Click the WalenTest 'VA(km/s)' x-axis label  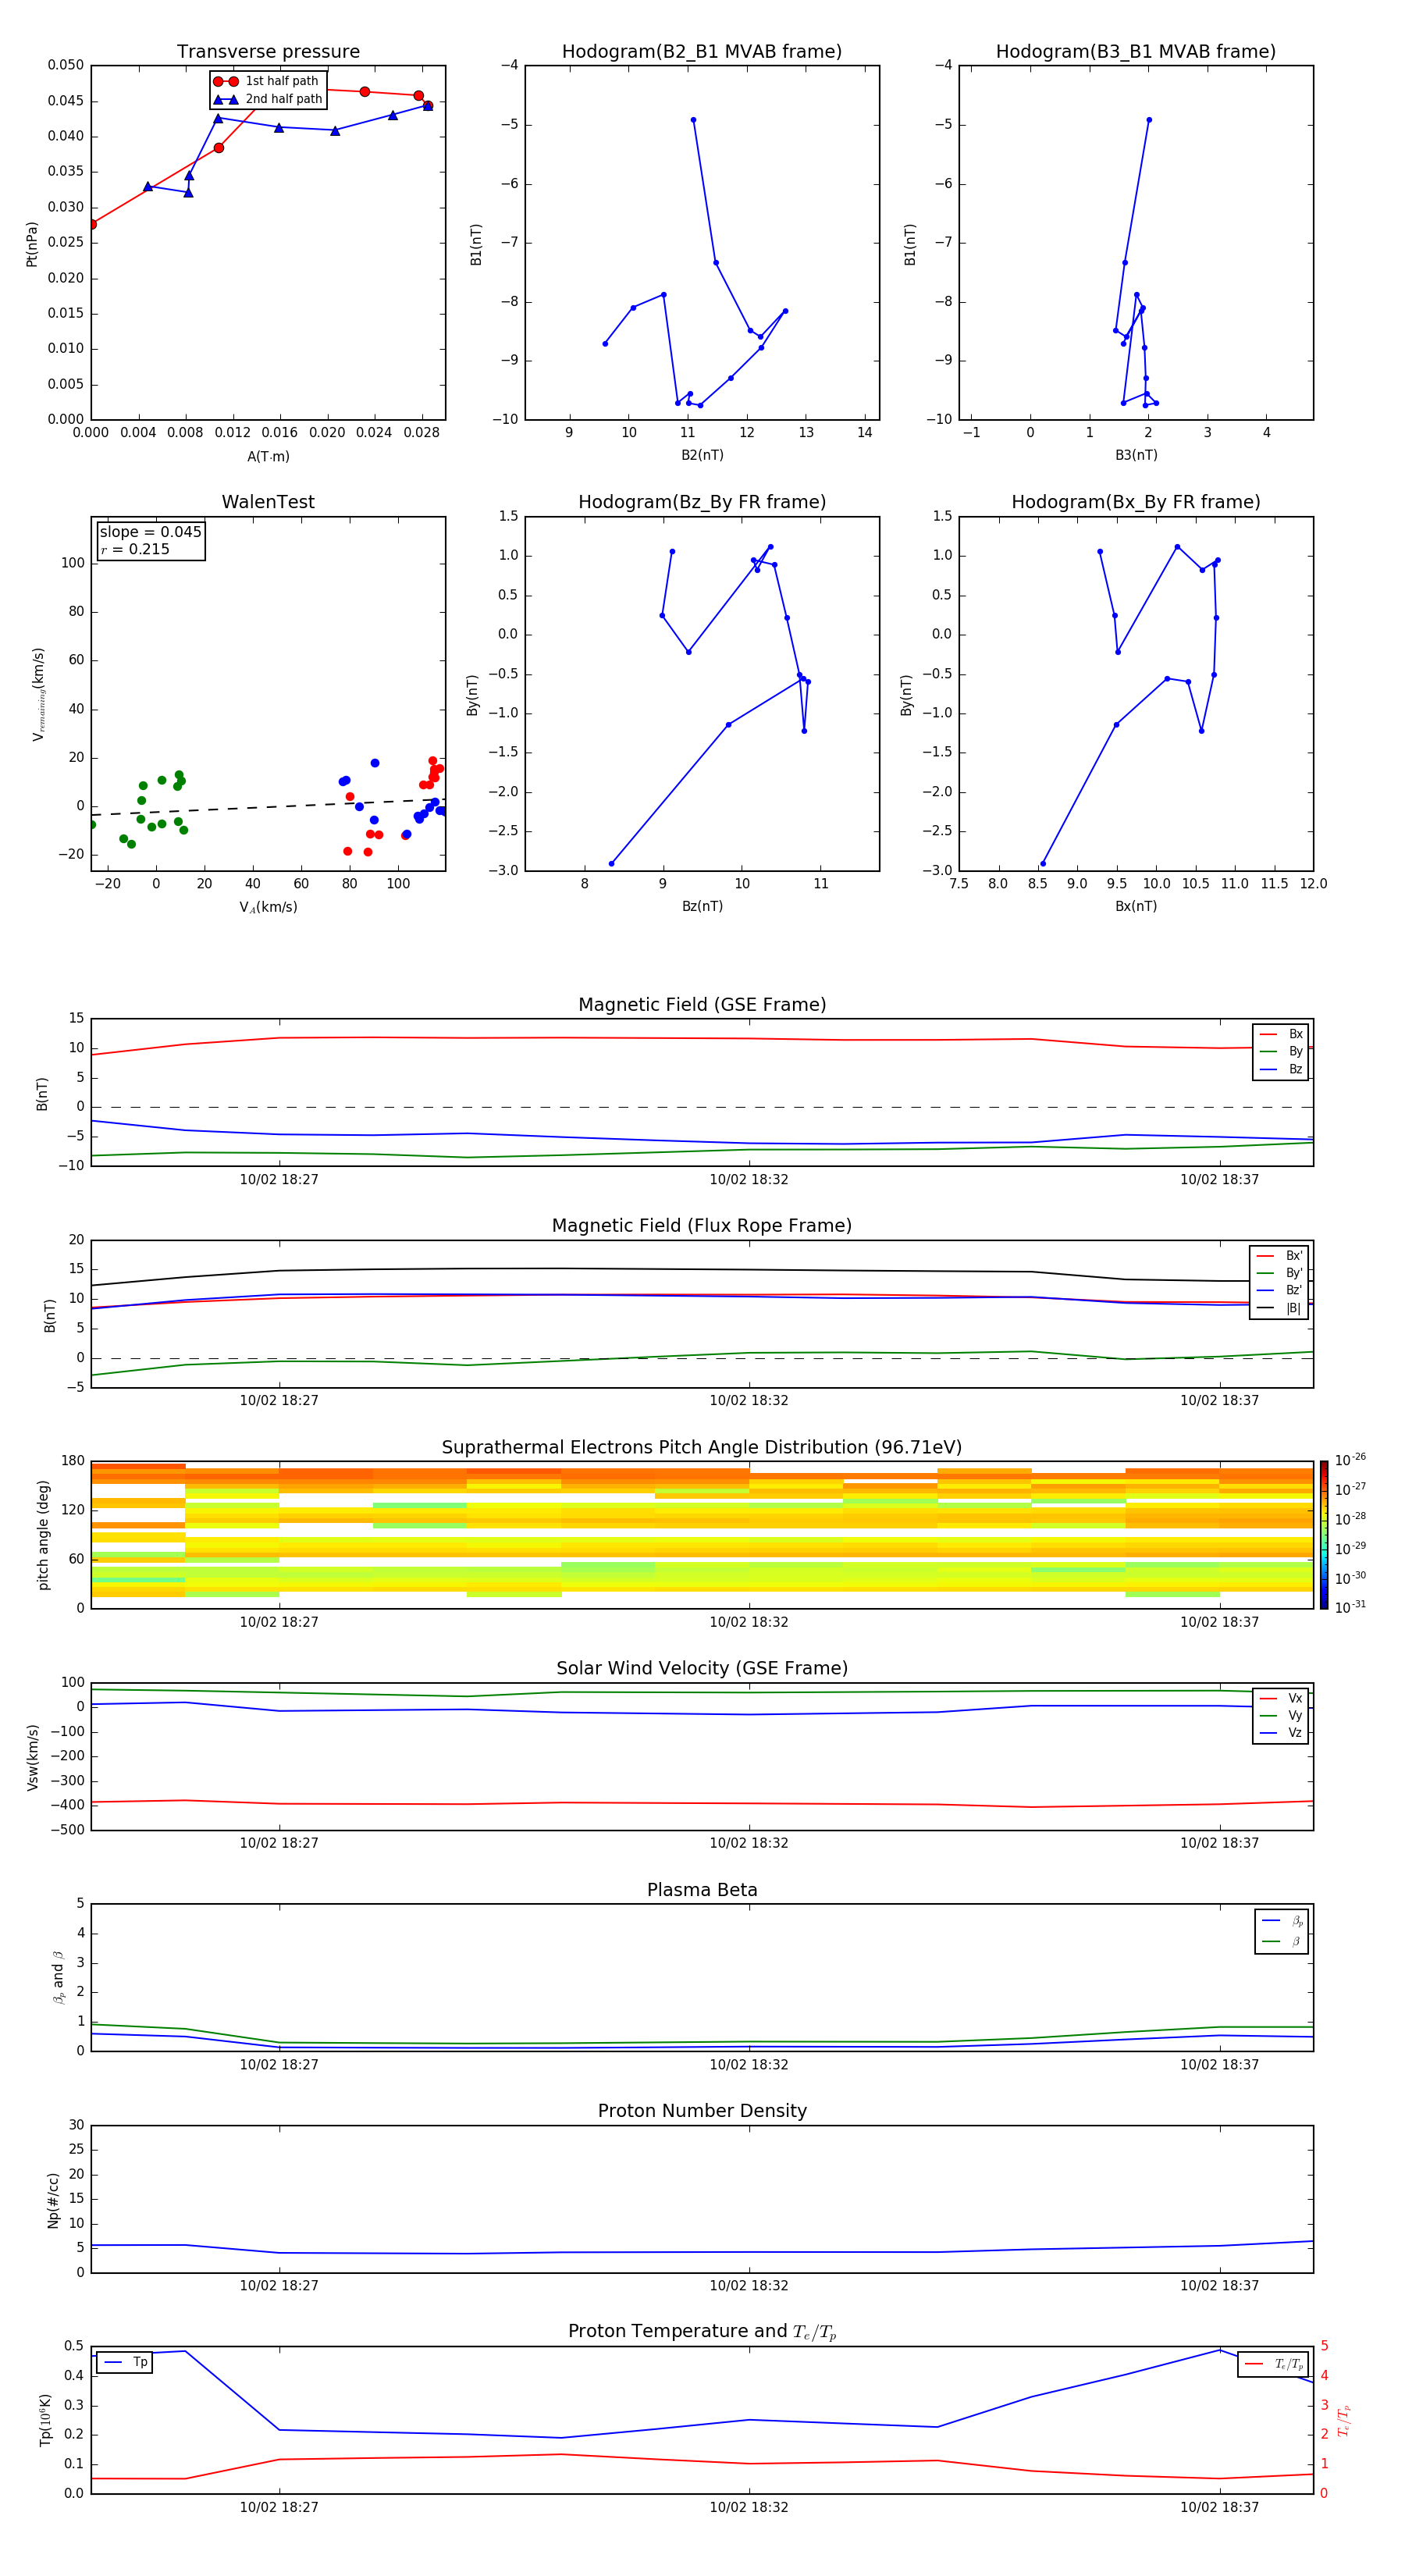click(x=268, y=907)
